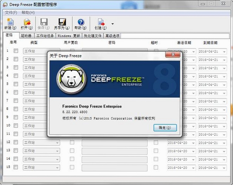The width and height of the screenshot is (233, 185).
Task: Click the 确定(O) button
Action: coord(165,128)
